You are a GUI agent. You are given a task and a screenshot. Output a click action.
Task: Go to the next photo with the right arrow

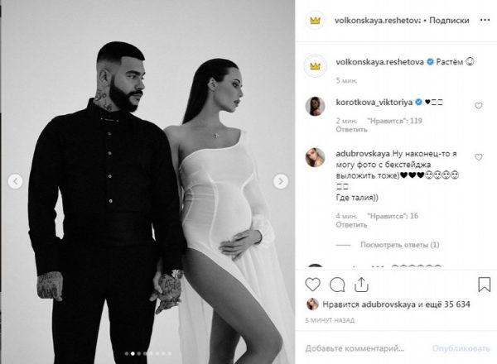click(x=281, y=181)
